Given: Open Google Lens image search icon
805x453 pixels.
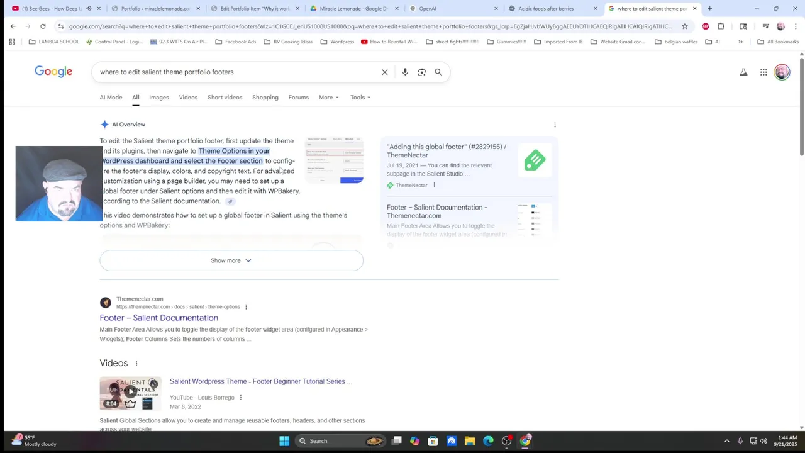Looking at the screenshot, I should [x=422, y=72].
